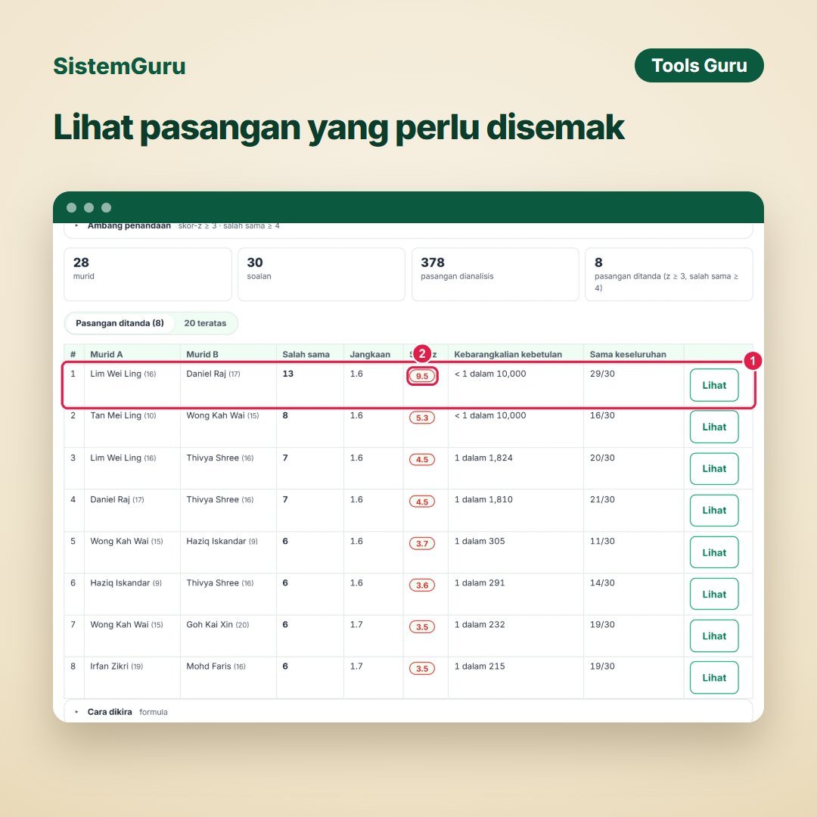The height and width of the screenshot is (817, 817).
Task: Open Lihat for Wong Kah Wai and Haziq Iskandar
Action: tap(714, 552)
